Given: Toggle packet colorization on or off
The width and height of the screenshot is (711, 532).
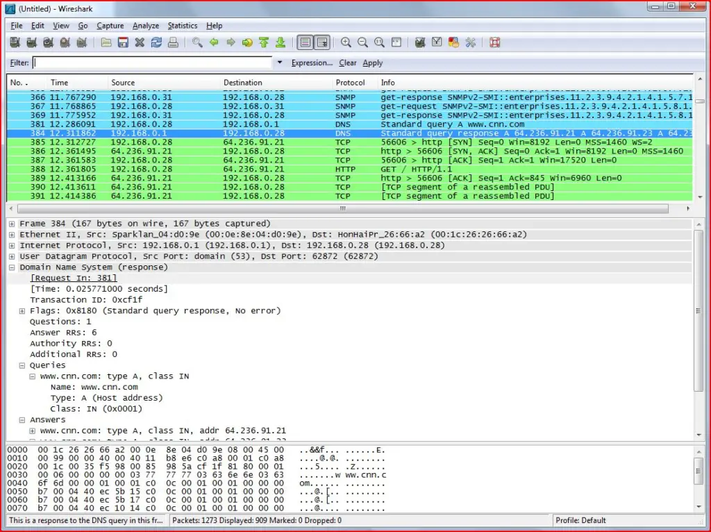Looking at the screenshot, I should (x=305, y=42).
